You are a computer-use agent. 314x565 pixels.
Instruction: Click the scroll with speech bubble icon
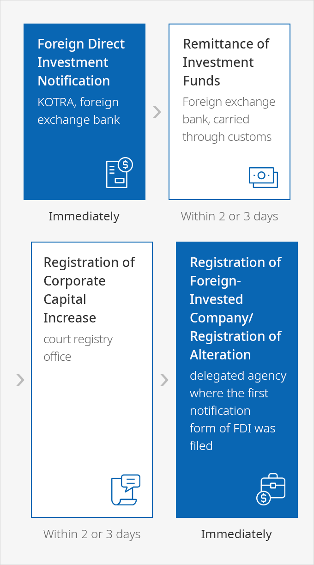126,490
